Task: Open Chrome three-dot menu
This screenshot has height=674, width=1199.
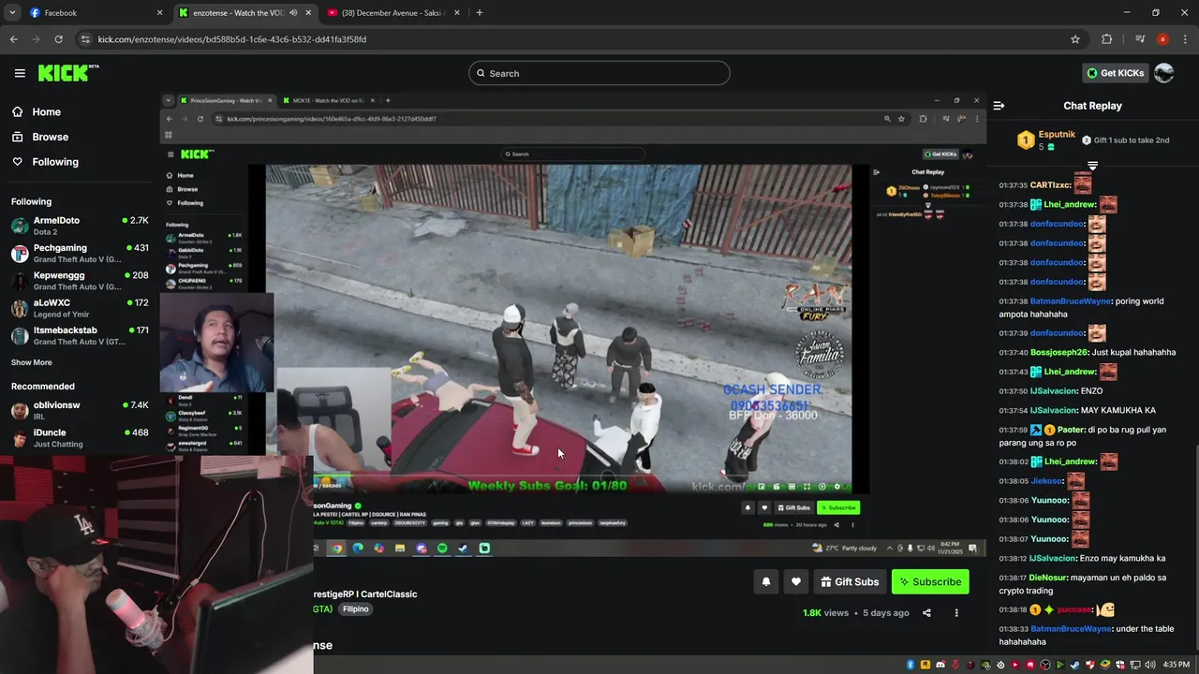Action: click(1185, 39)
